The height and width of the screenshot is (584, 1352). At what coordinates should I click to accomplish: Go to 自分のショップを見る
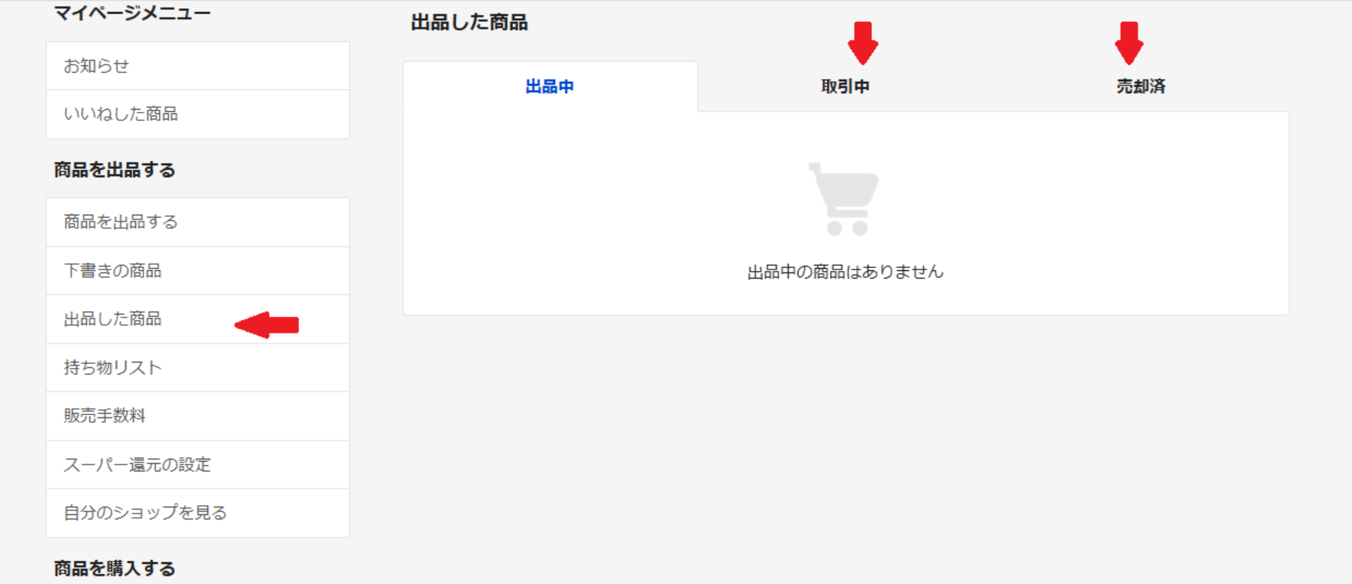click(198, 513)
